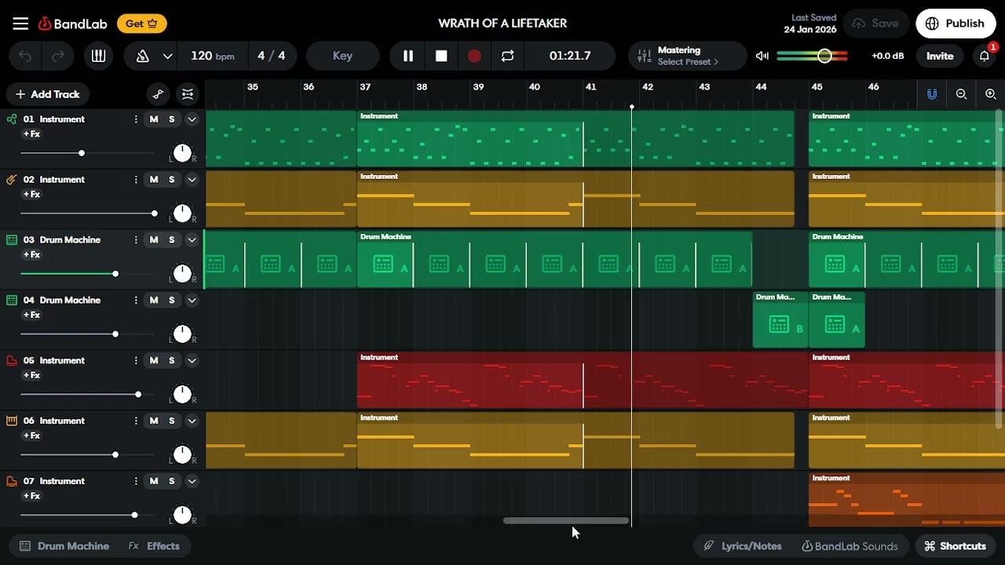Screen dimensions: 1005x565
Task: Open the Lyrics/Notes panel
Action: 743,546
